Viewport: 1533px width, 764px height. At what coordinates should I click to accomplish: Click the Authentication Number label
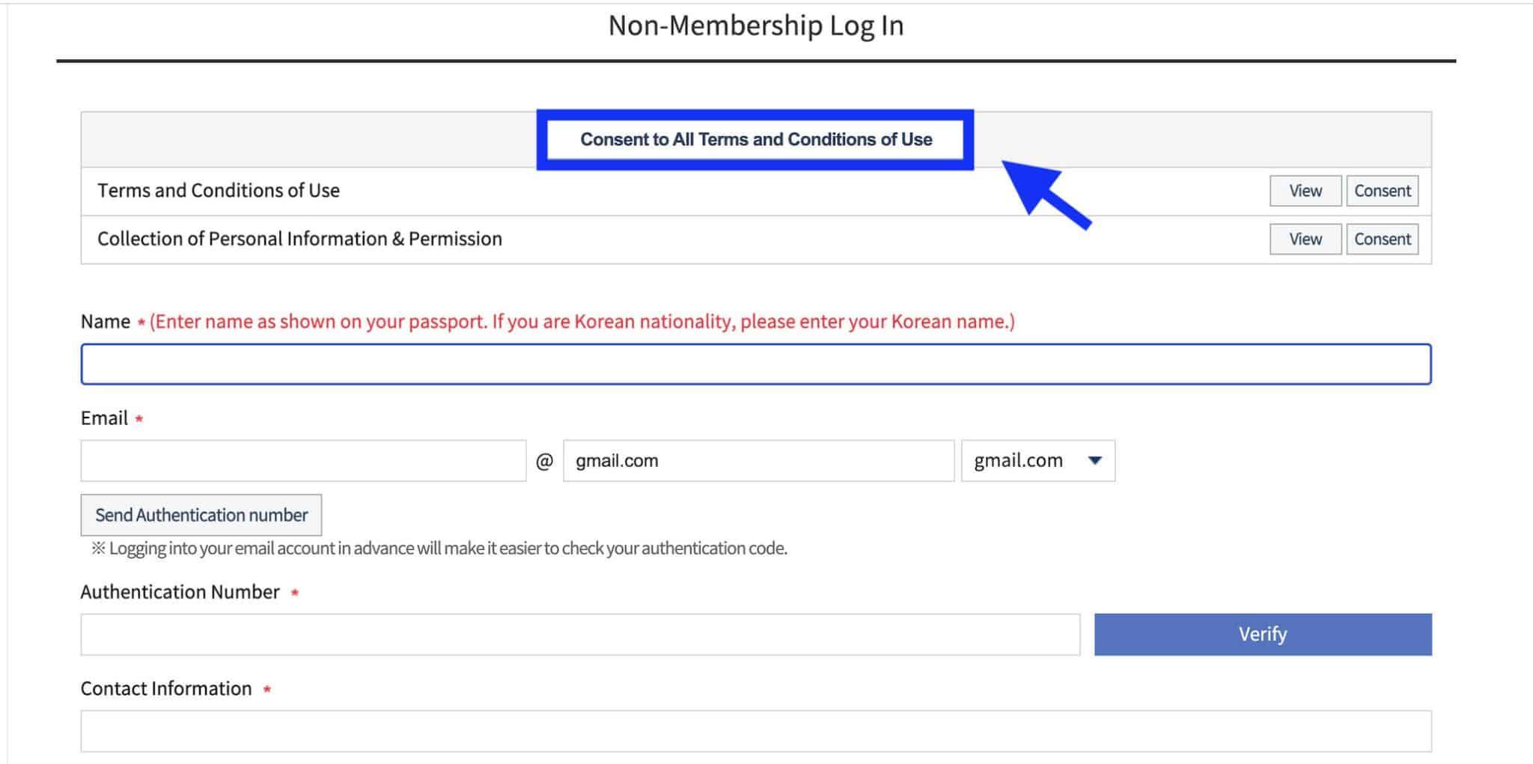pyautogui.click(x=180, y=593)
